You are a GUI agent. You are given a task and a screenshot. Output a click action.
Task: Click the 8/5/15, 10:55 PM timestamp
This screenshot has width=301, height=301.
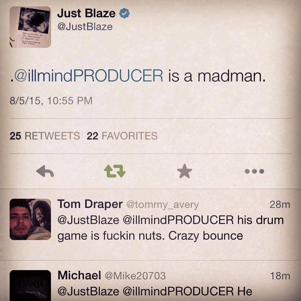(51, 100)
